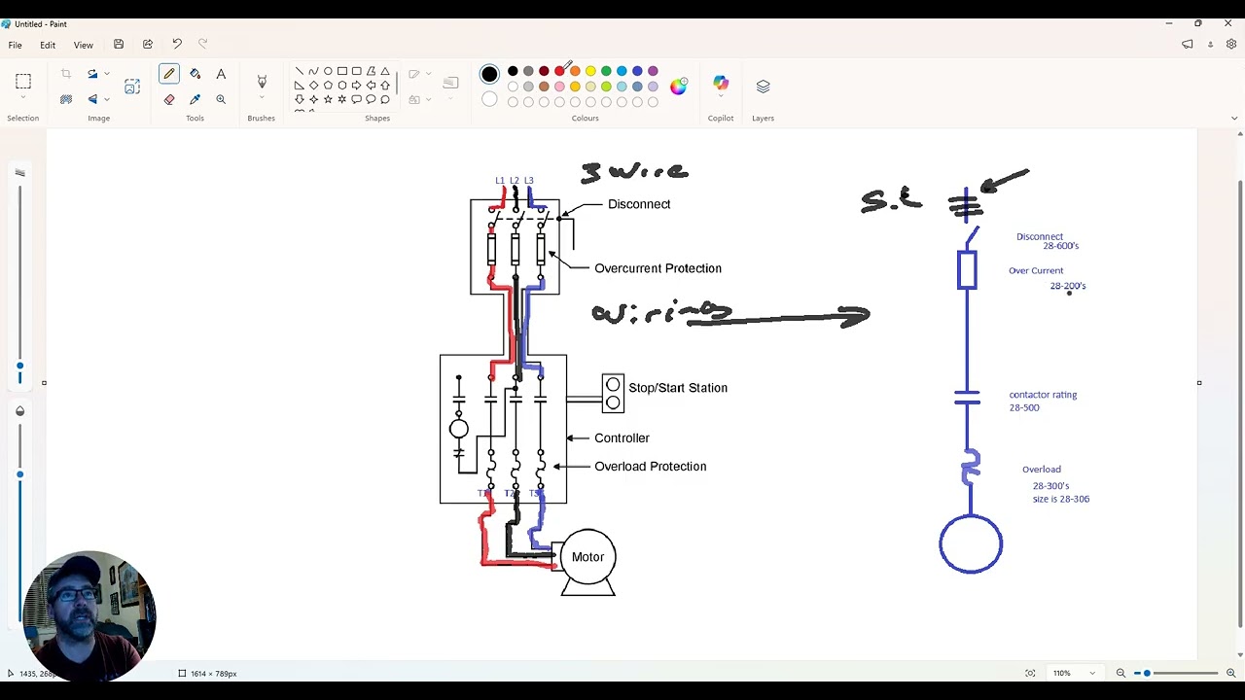Click the Share icon

pyautogui.click(x=148, y=44)
